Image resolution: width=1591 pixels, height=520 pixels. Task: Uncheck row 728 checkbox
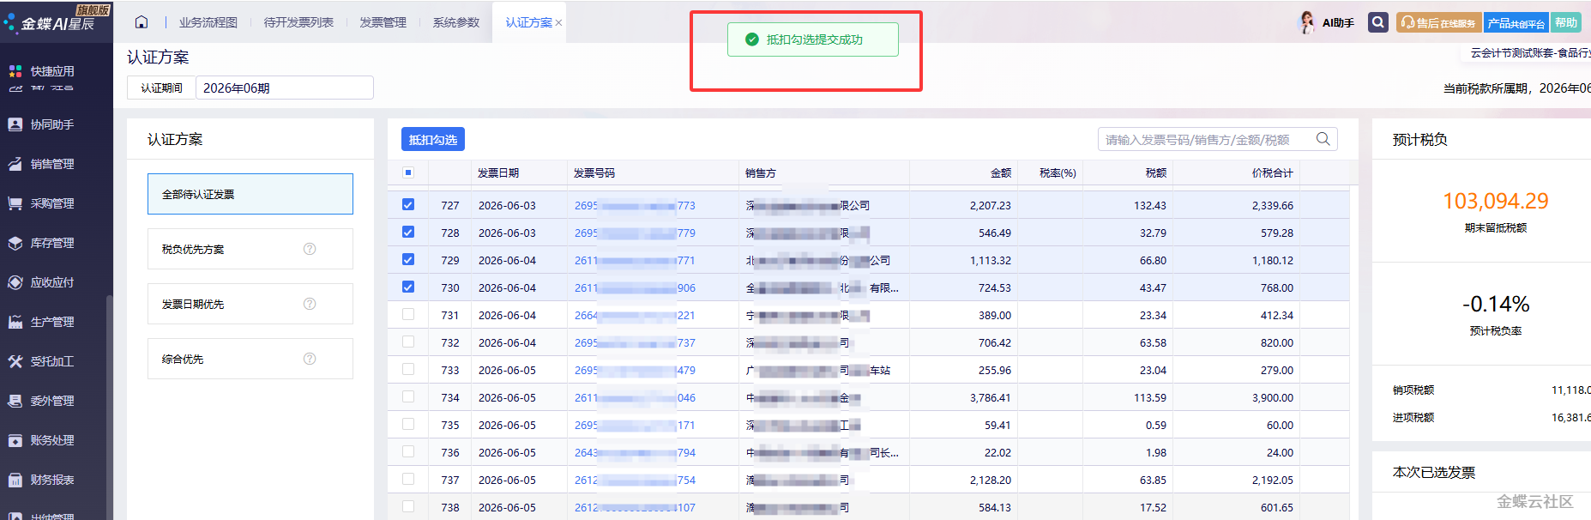coord(408,232)
